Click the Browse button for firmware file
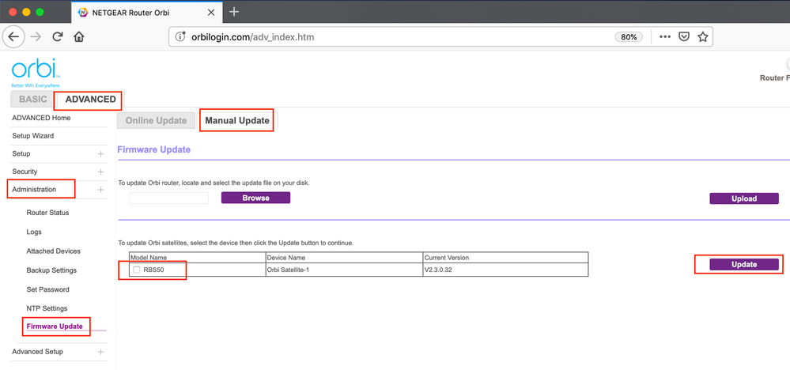This screenshot has width=790, height=370. 255,198
